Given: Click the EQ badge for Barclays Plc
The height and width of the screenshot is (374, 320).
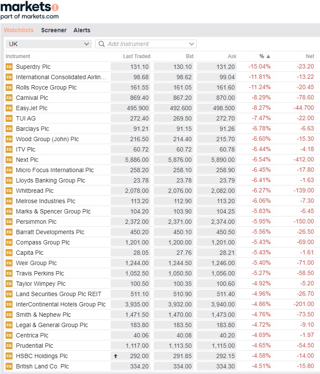Looking at the screenshot, I should click(x=9, y=129).
